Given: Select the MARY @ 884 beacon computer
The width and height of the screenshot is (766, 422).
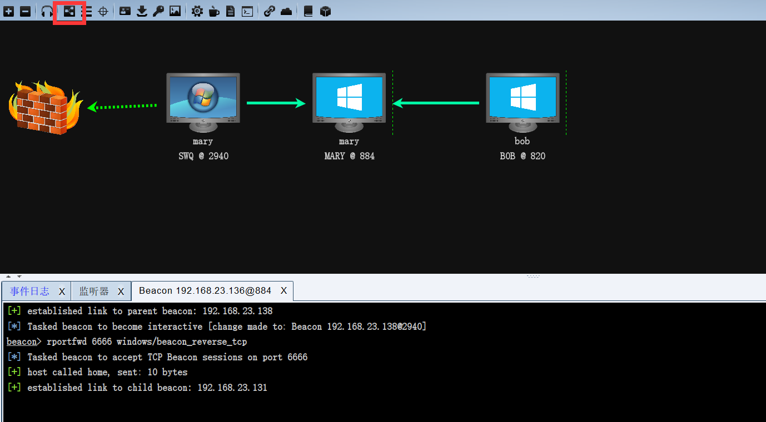Looking at the screenshot, I should [349, 102].
